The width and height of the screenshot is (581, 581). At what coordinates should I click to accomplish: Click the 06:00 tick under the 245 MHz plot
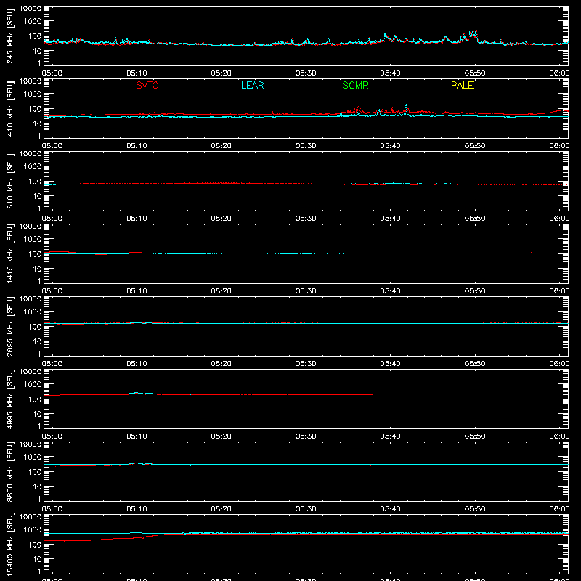[x=559, y=73]
